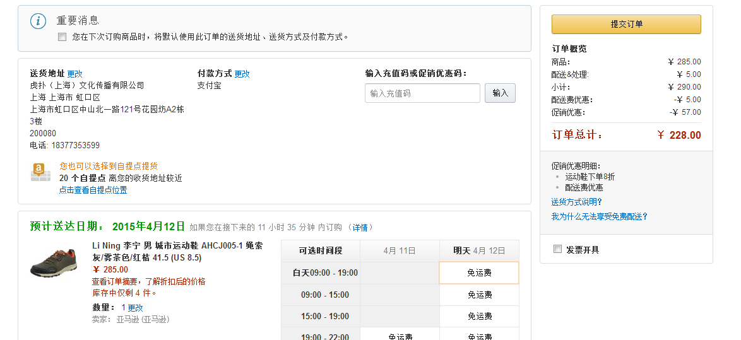741x340 pixels.
Task: Select 15:00 - 19:00 slot for 4月12日
Action: coord(479,317)
